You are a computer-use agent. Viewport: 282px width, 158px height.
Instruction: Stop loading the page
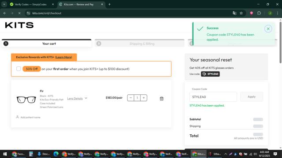click(x=19, y=13)
